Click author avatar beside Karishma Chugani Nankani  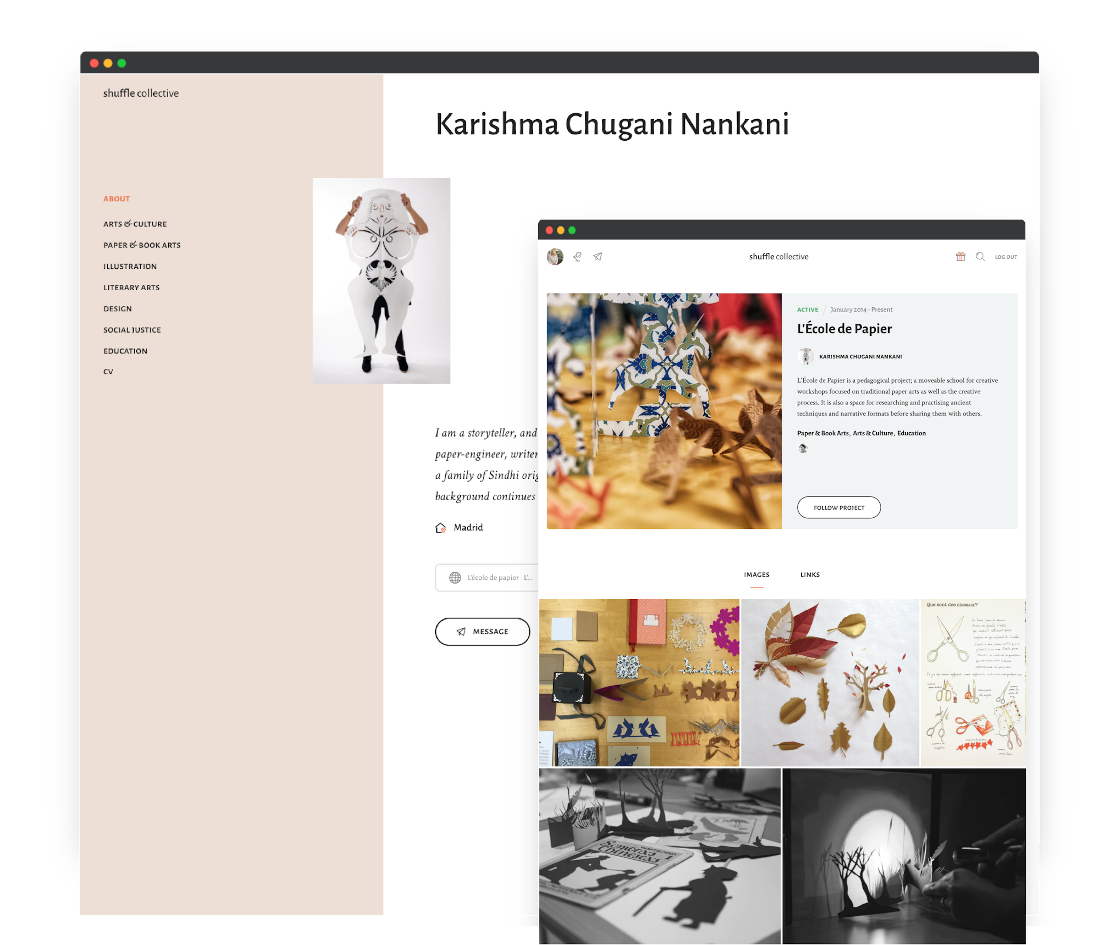(805, 356)
